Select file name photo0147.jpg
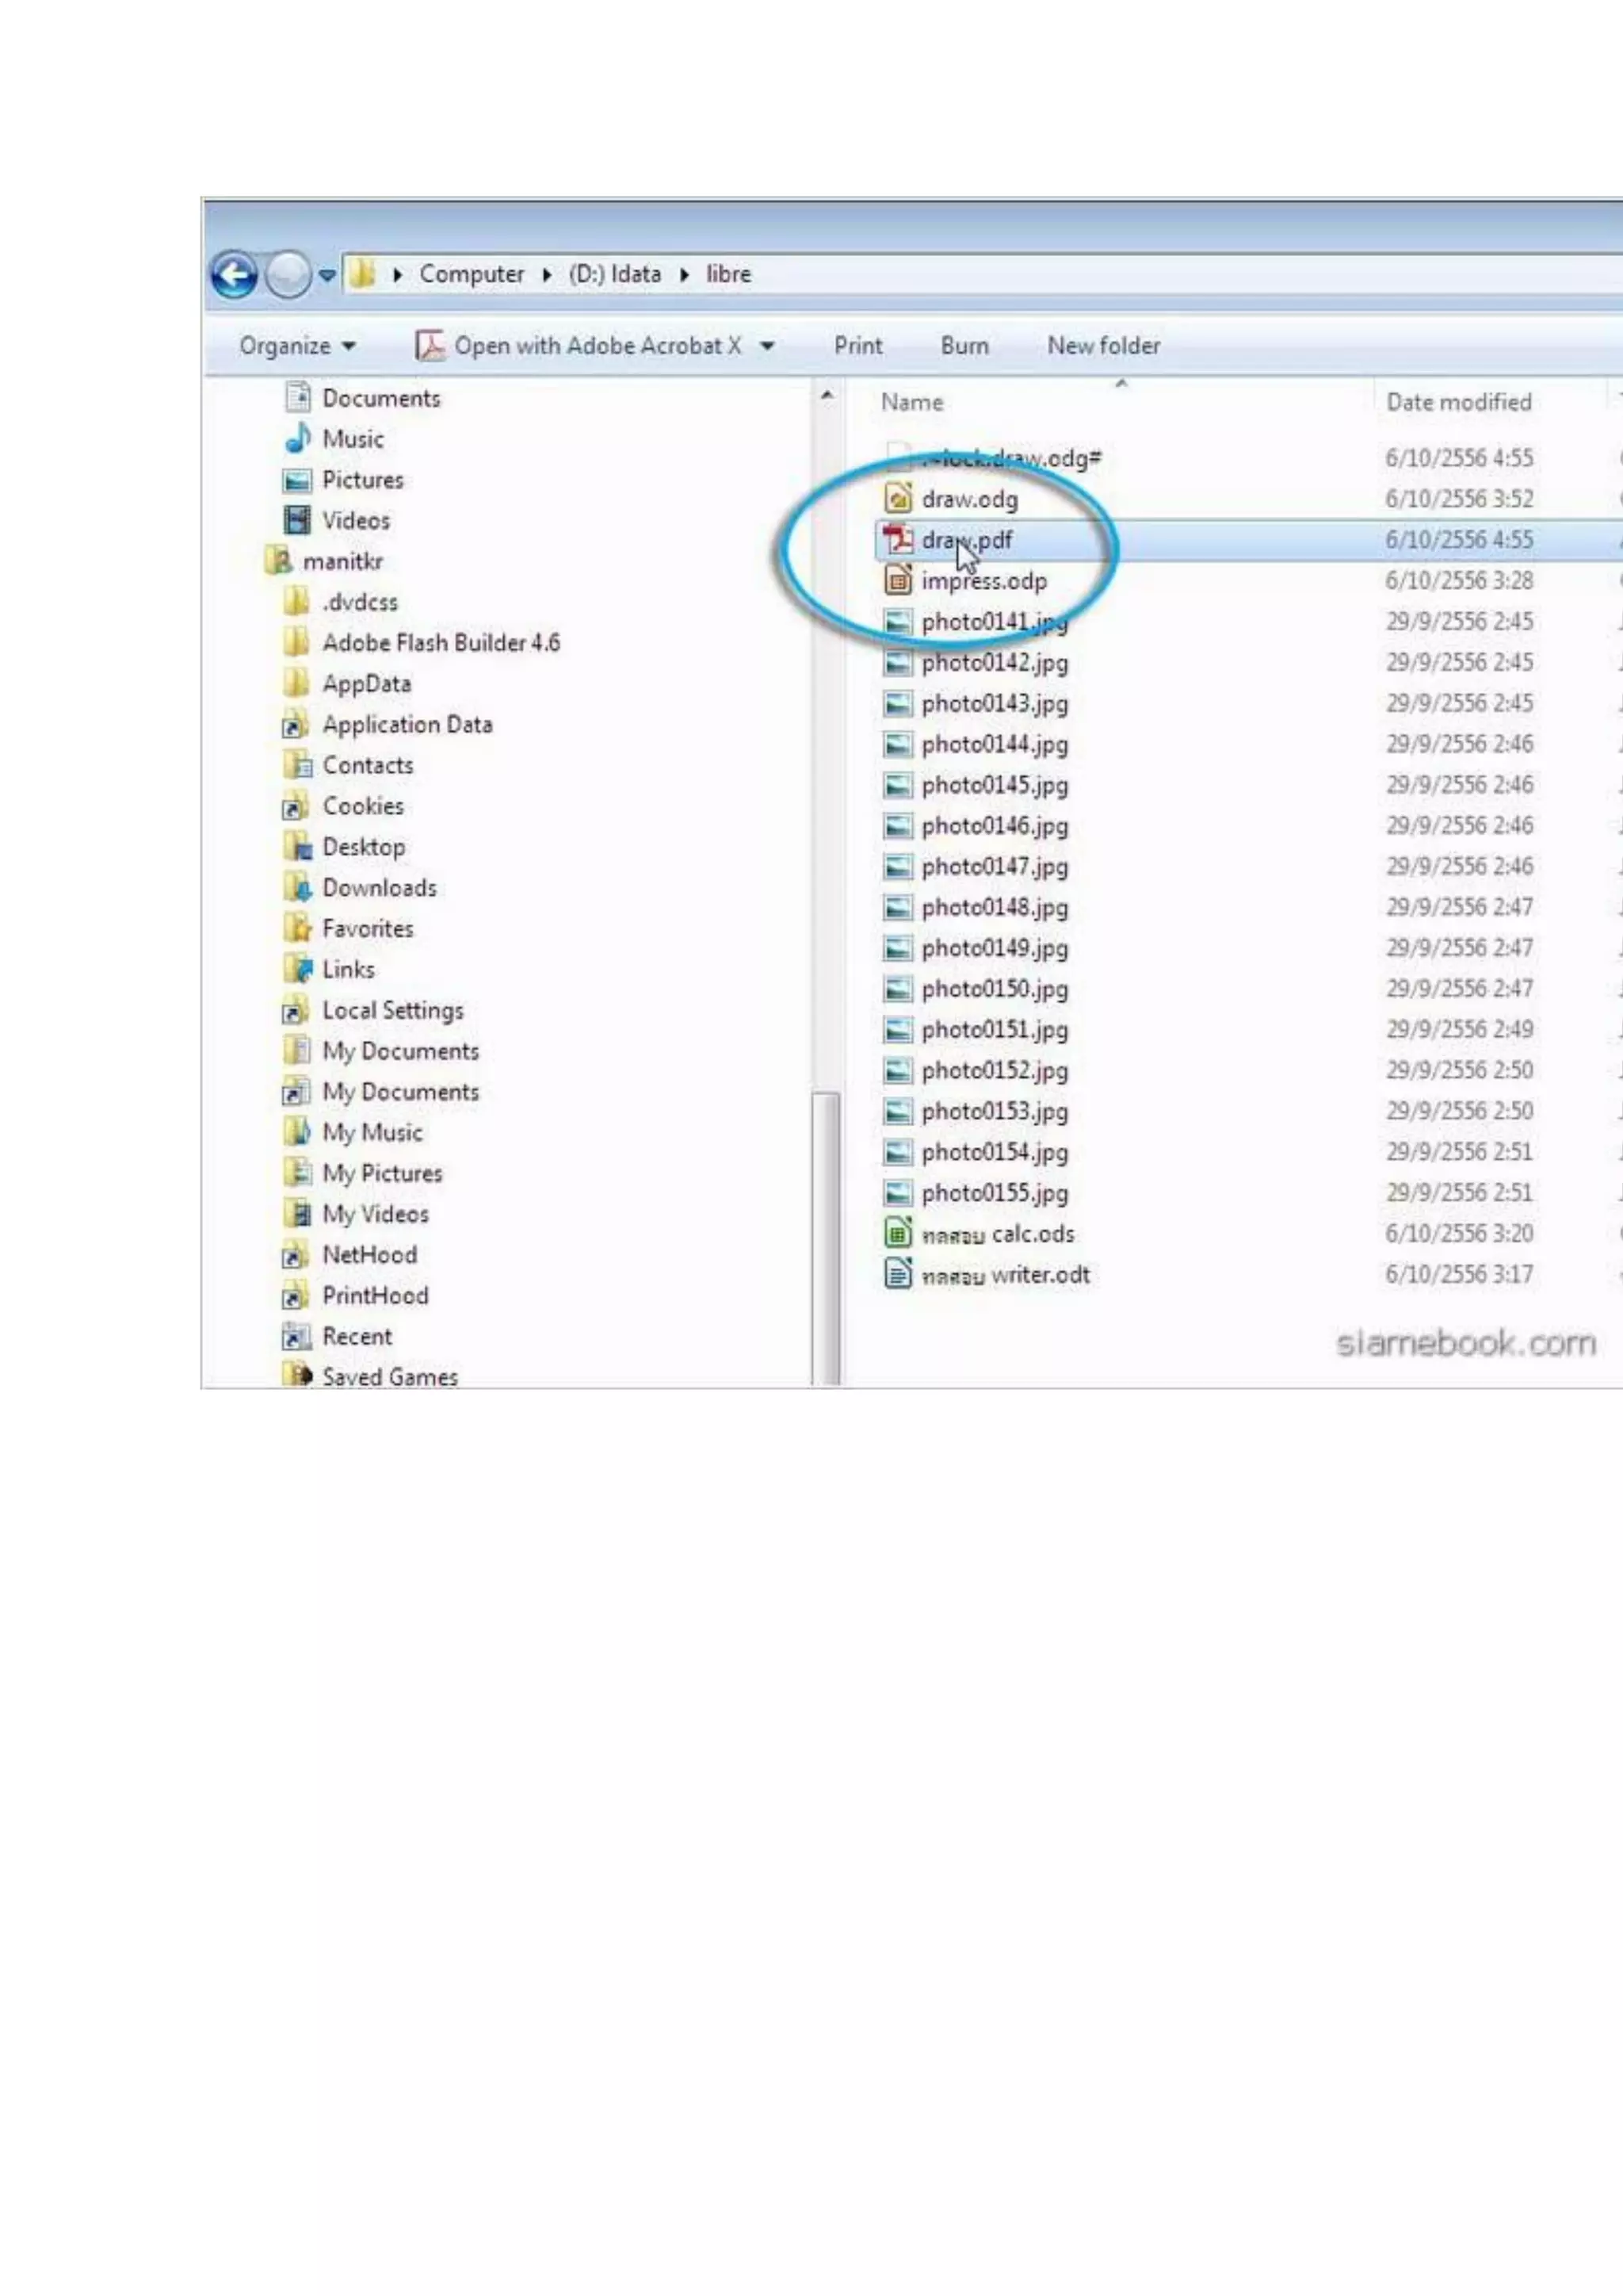1623x2296 pixels. tap(995, 867)
